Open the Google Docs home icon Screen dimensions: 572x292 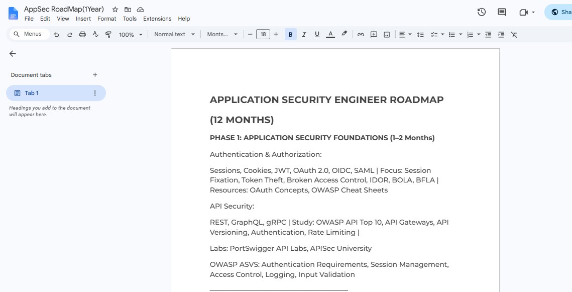(x=13, y=14)
